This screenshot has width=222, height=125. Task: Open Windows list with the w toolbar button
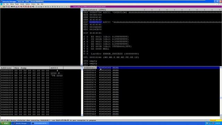click(46, 7)
